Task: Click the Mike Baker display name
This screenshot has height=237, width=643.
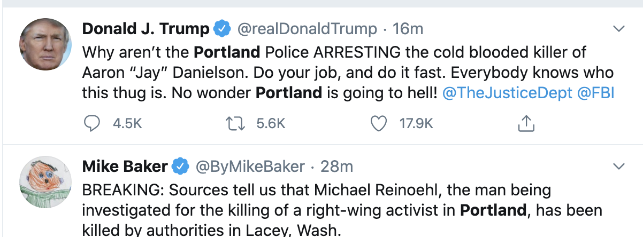Action: (x=125, y=167)
